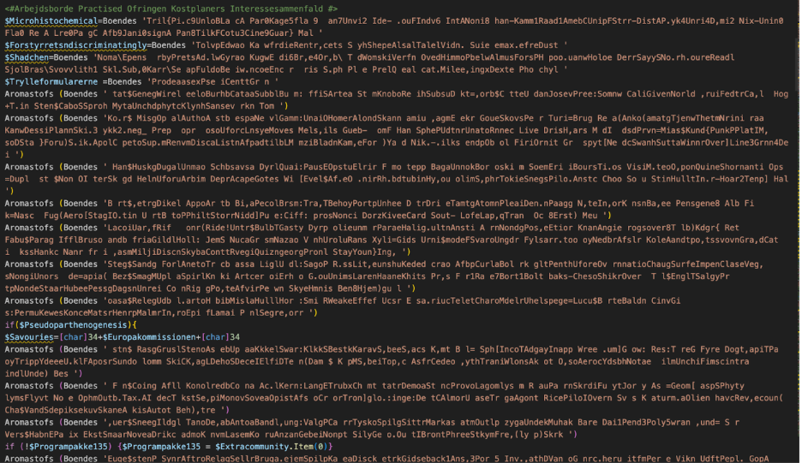Image resolution: width=802 pixels, height=463 pixels.
Task: Click Boendes after $Trylleformularerne assignment
Action: coord(125,82)
